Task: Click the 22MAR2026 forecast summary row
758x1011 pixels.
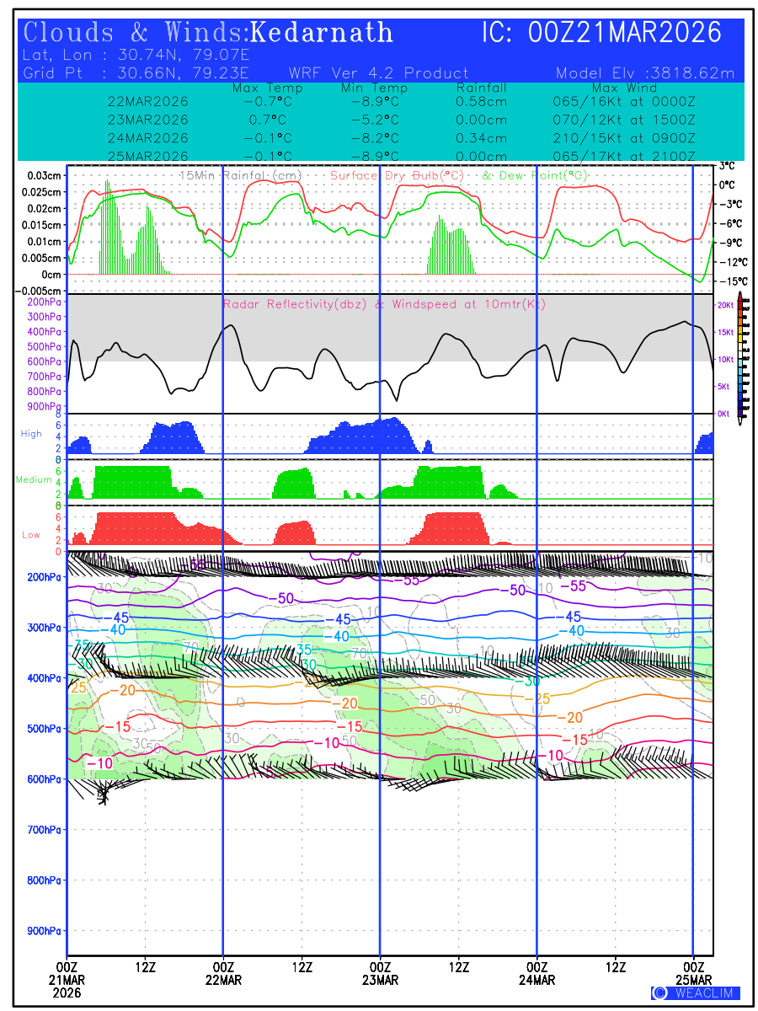Action: (148, 101)
